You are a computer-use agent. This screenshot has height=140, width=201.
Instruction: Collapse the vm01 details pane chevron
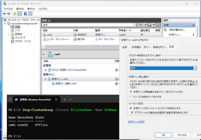tap(44, 54)
